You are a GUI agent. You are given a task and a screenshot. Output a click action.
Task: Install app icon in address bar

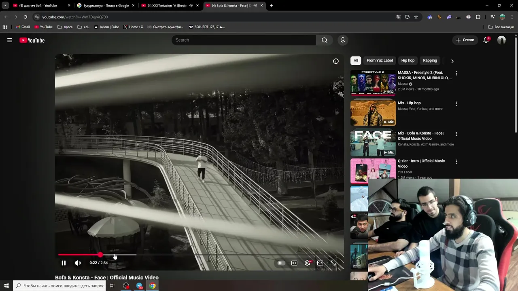(x=407, y=17)
